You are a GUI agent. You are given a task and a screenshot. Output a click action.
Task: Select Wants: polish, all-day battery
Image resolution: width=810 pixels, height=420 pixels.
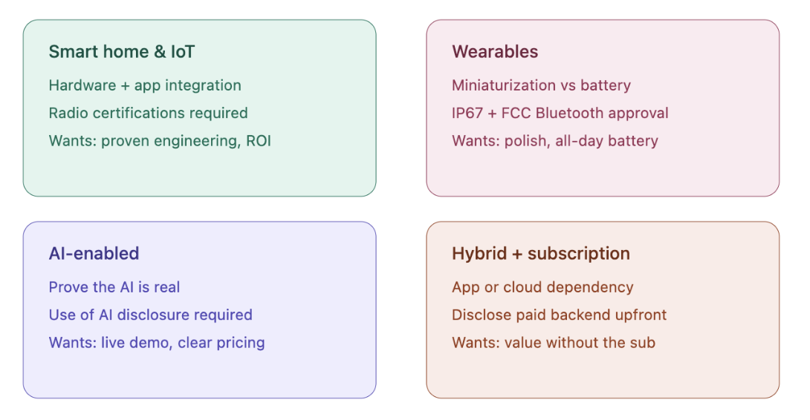555,141
